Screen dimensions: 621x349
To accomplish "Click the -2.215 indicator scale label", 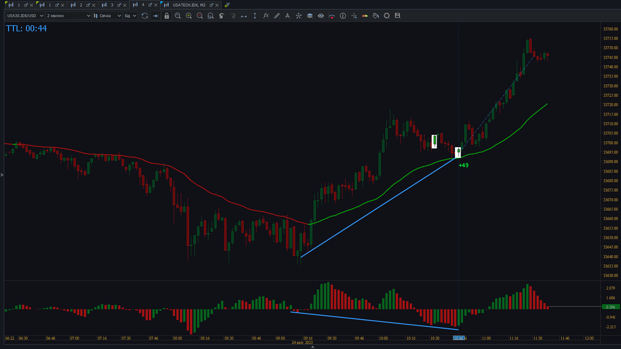I will 610,327.
